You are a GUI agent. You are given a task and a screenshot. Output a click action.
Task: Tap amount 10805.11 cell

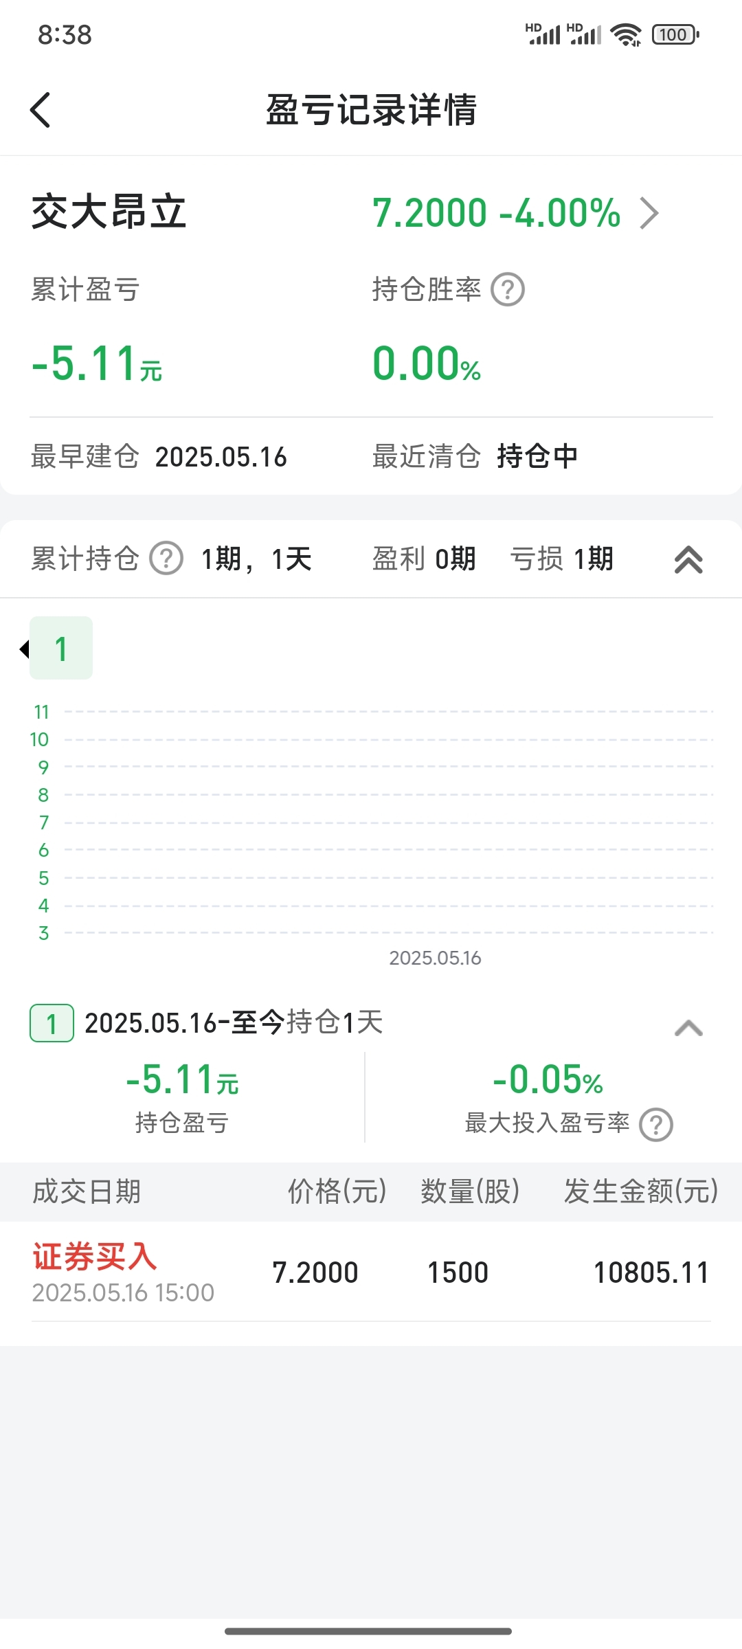coord(651,1272)
